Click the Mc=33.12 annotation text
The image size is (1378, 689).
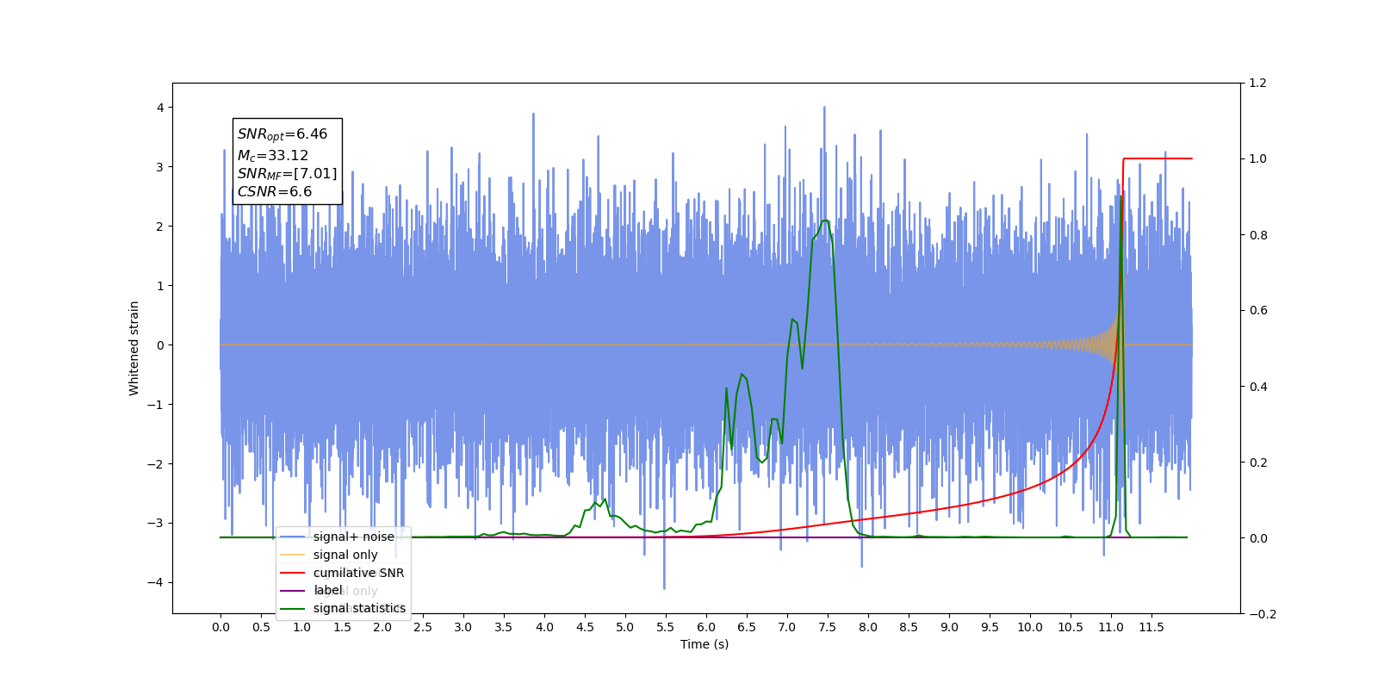click(x=273, y=156)
